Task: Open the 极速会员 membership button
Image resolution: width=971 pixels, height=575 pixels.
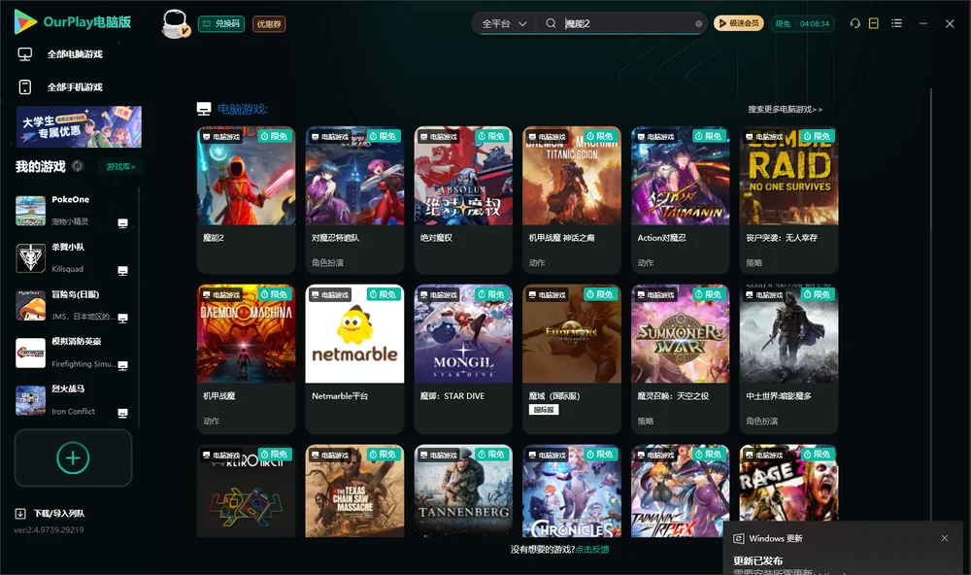Action: [738, 23]
